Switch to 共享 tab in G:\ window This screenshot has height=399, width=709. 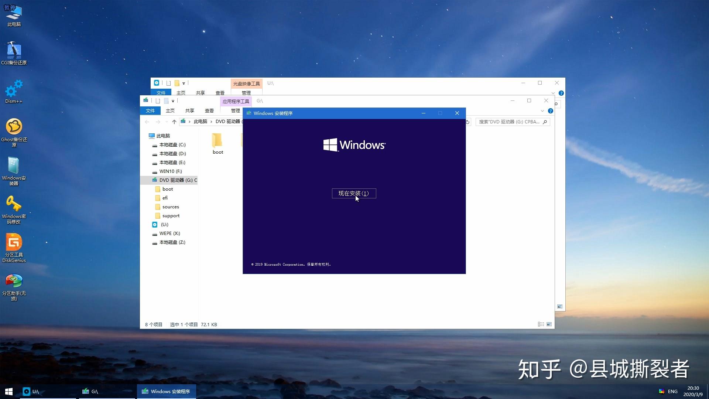[x=190, y=110]
